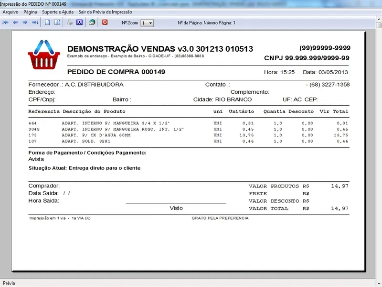Click the Prévia status bar label
The image size is (382, 287).
point(9,283)
